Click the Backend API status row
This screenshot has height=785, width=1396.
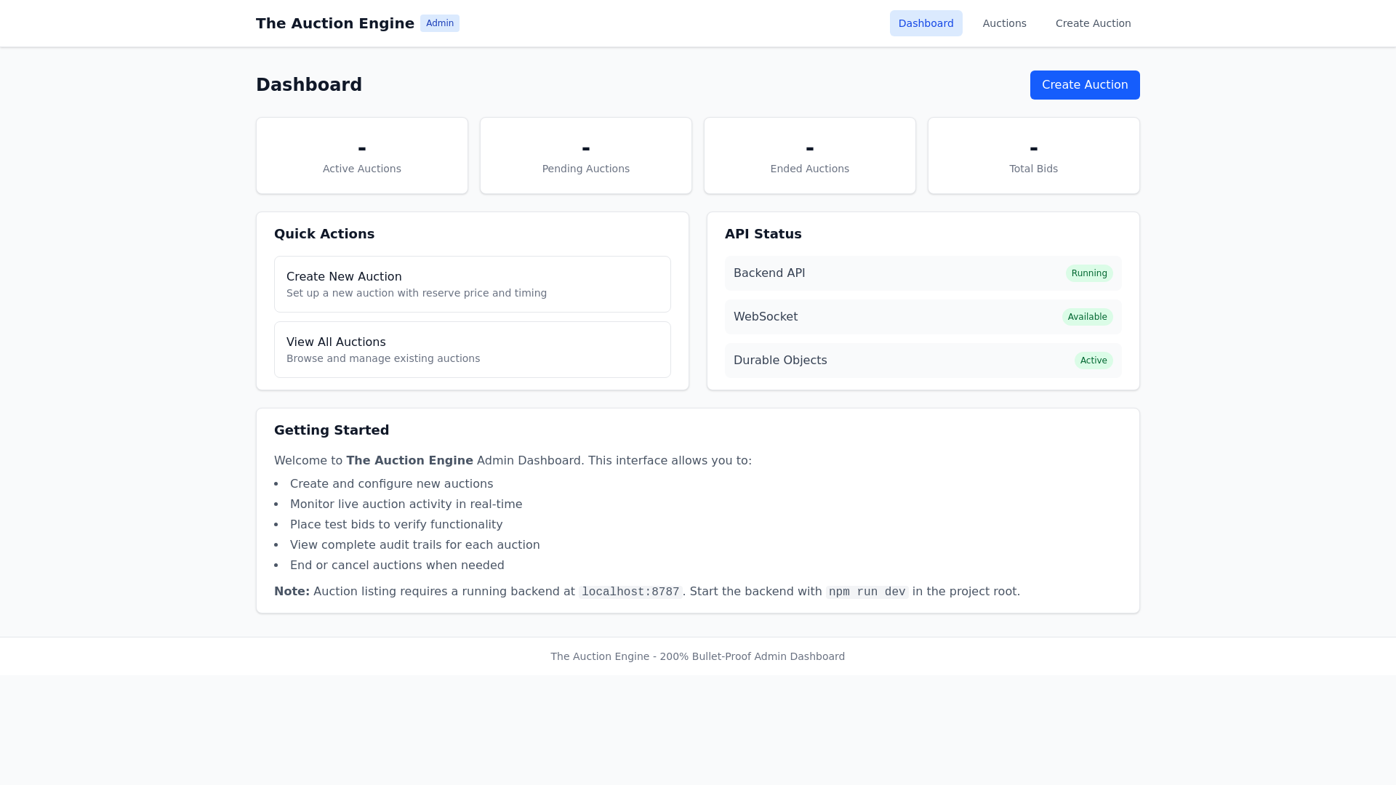(923, 273)
